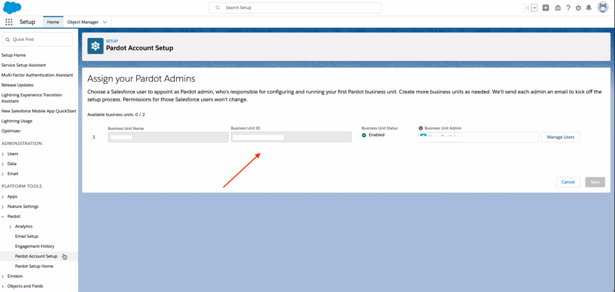The height and width of the screenshot is (292, 615).
Task: Click the Favorites star icon
Action: (527, 8)
